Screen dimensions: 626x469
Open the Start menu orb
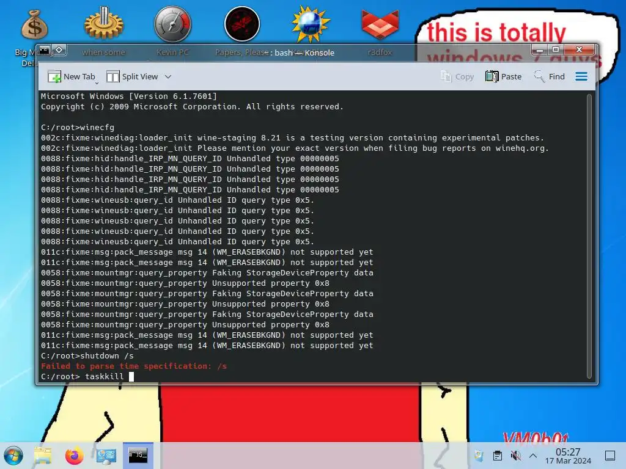click(13, 456)
